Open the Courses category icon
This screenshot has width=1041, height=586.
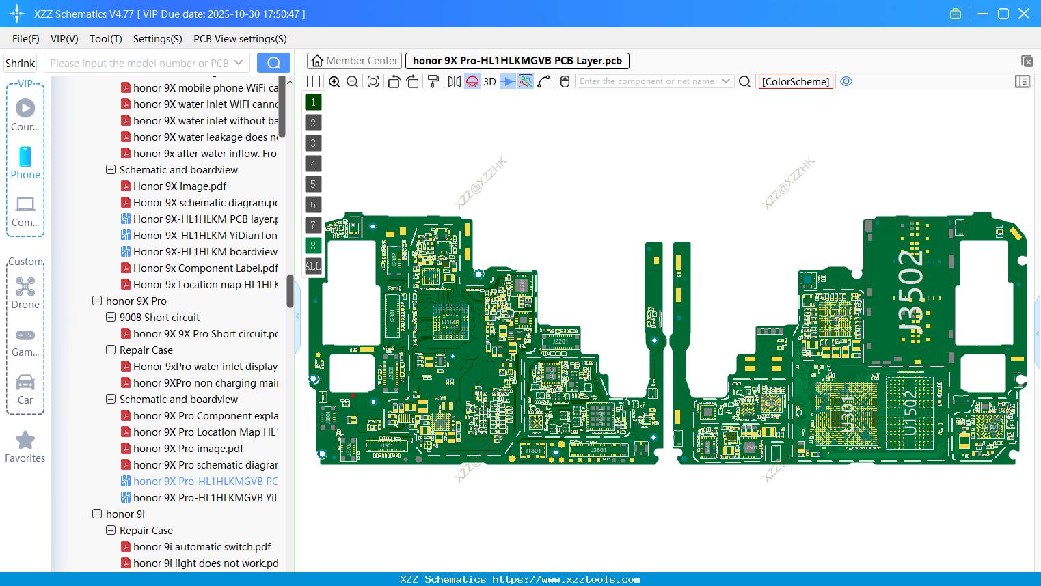click(x=25, y=115)
